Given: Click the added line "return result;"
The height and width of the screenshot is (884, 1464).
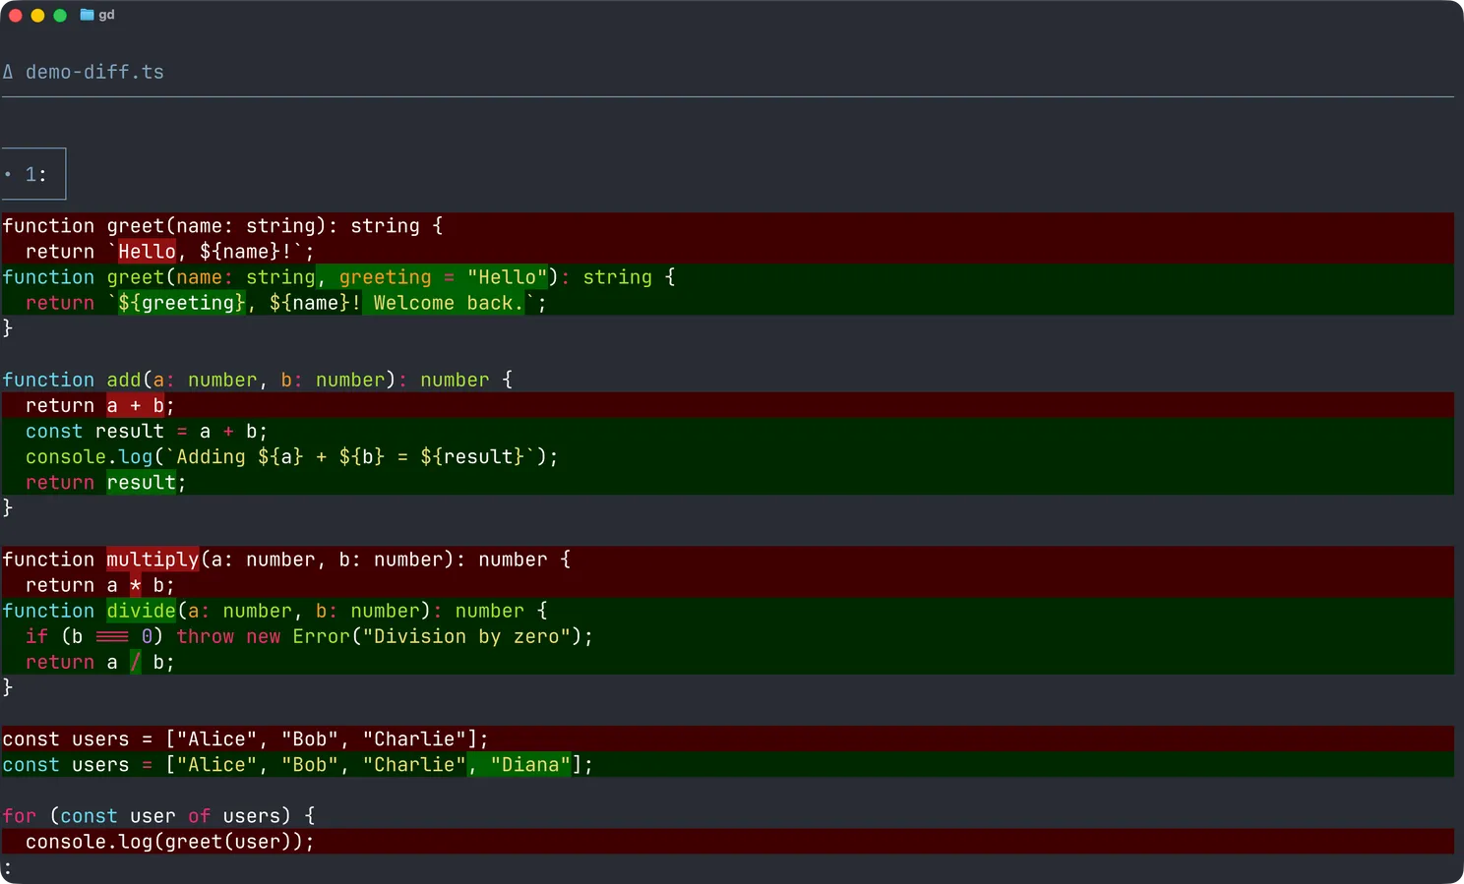Looking at the screenshot, I should (728, 482).
